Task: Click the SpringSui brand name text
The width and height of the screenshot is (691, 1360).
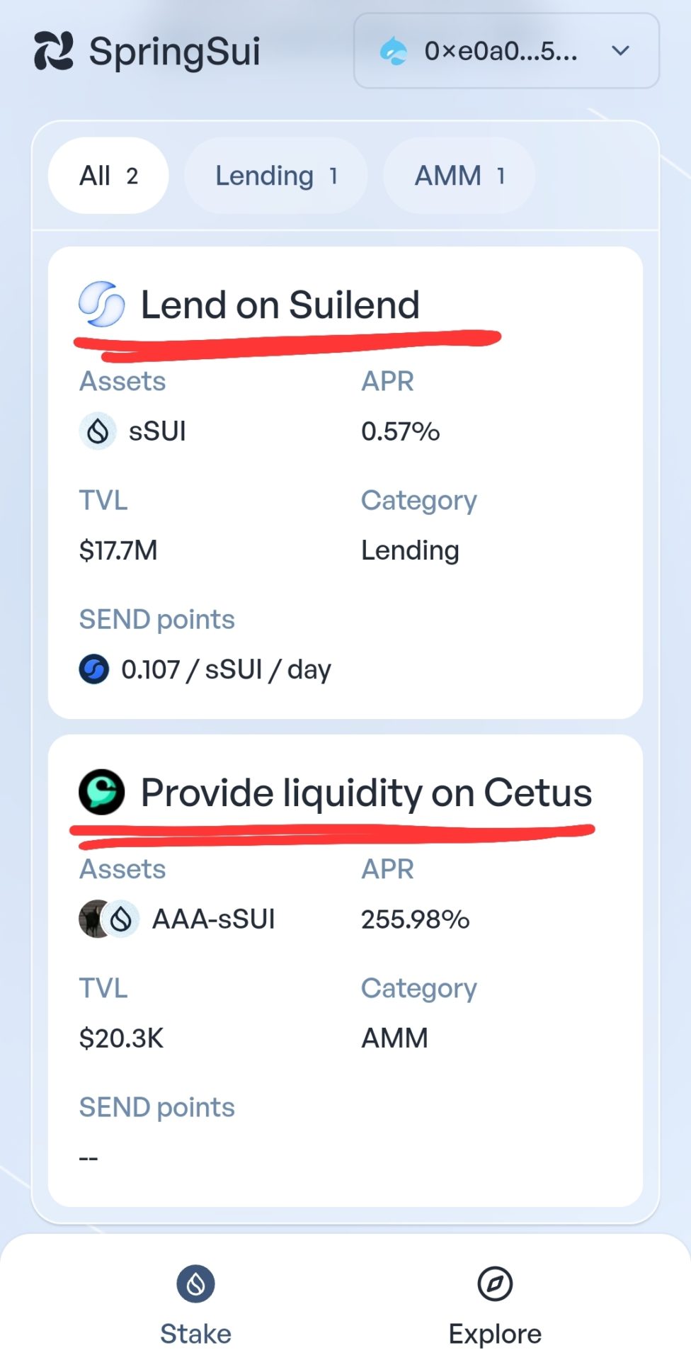Action: pos(175,52)
